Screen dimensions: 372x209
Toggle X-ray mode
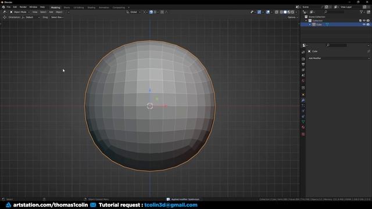[x=277, y=12]
